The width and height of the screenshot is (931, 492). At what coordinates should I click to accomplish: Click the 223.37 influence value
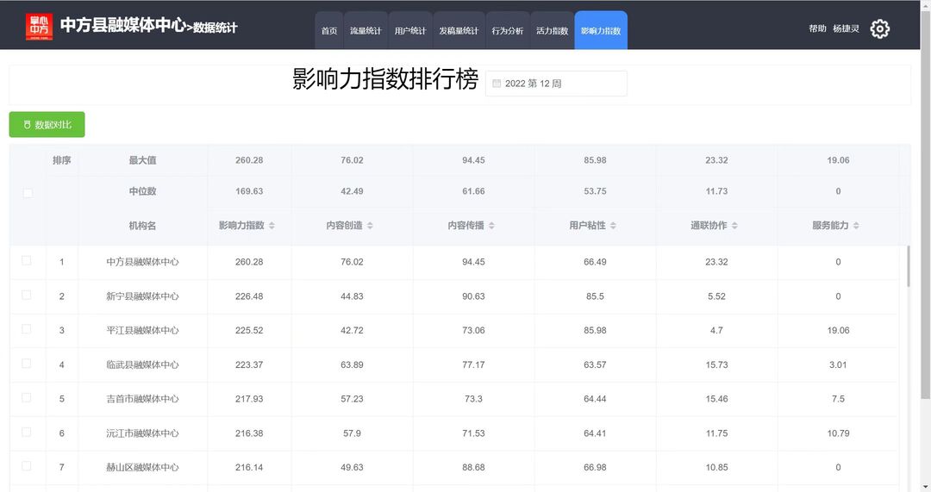249,365
